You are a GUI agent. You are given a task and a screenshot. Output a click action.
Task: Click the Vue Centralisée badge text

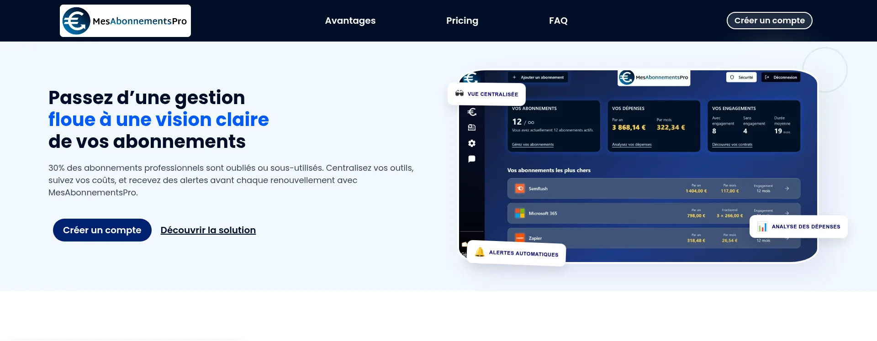[x=493, y=94]
